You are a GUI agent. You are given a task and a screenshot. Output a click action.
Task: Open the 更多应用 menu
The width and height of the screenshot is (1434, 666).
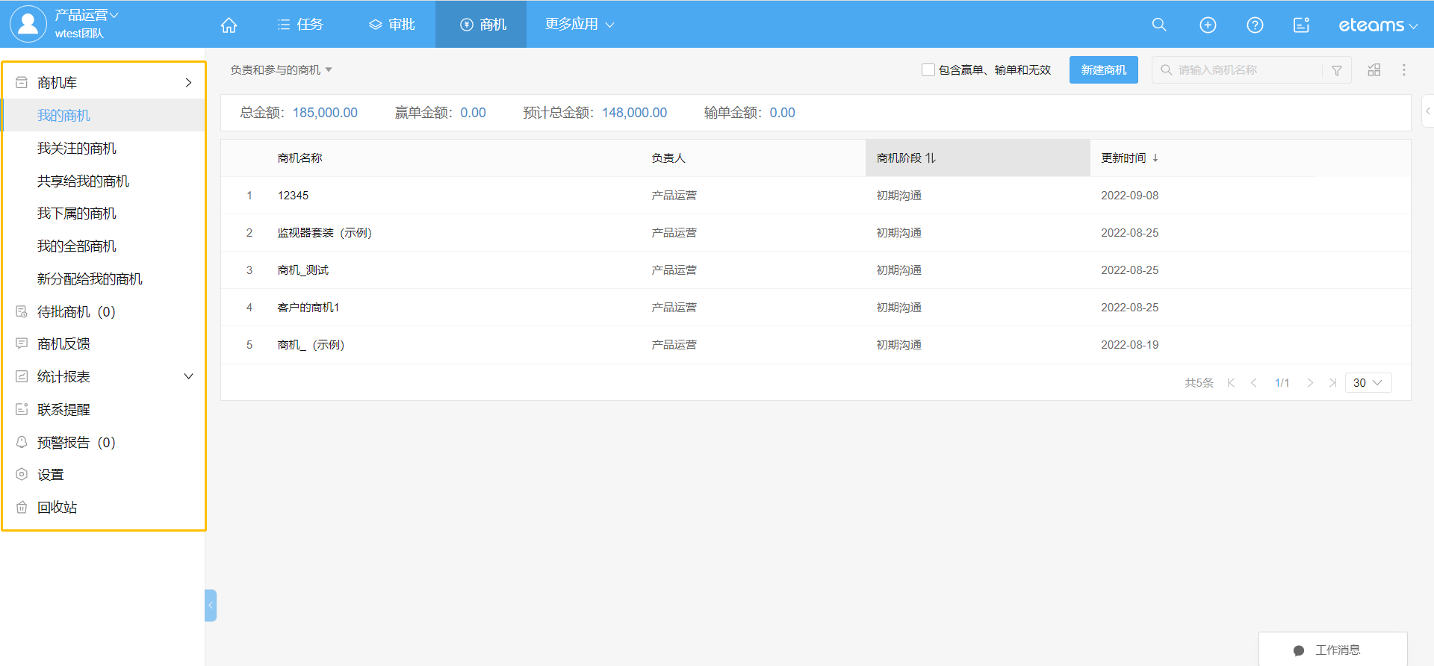[x=580, y=25]
